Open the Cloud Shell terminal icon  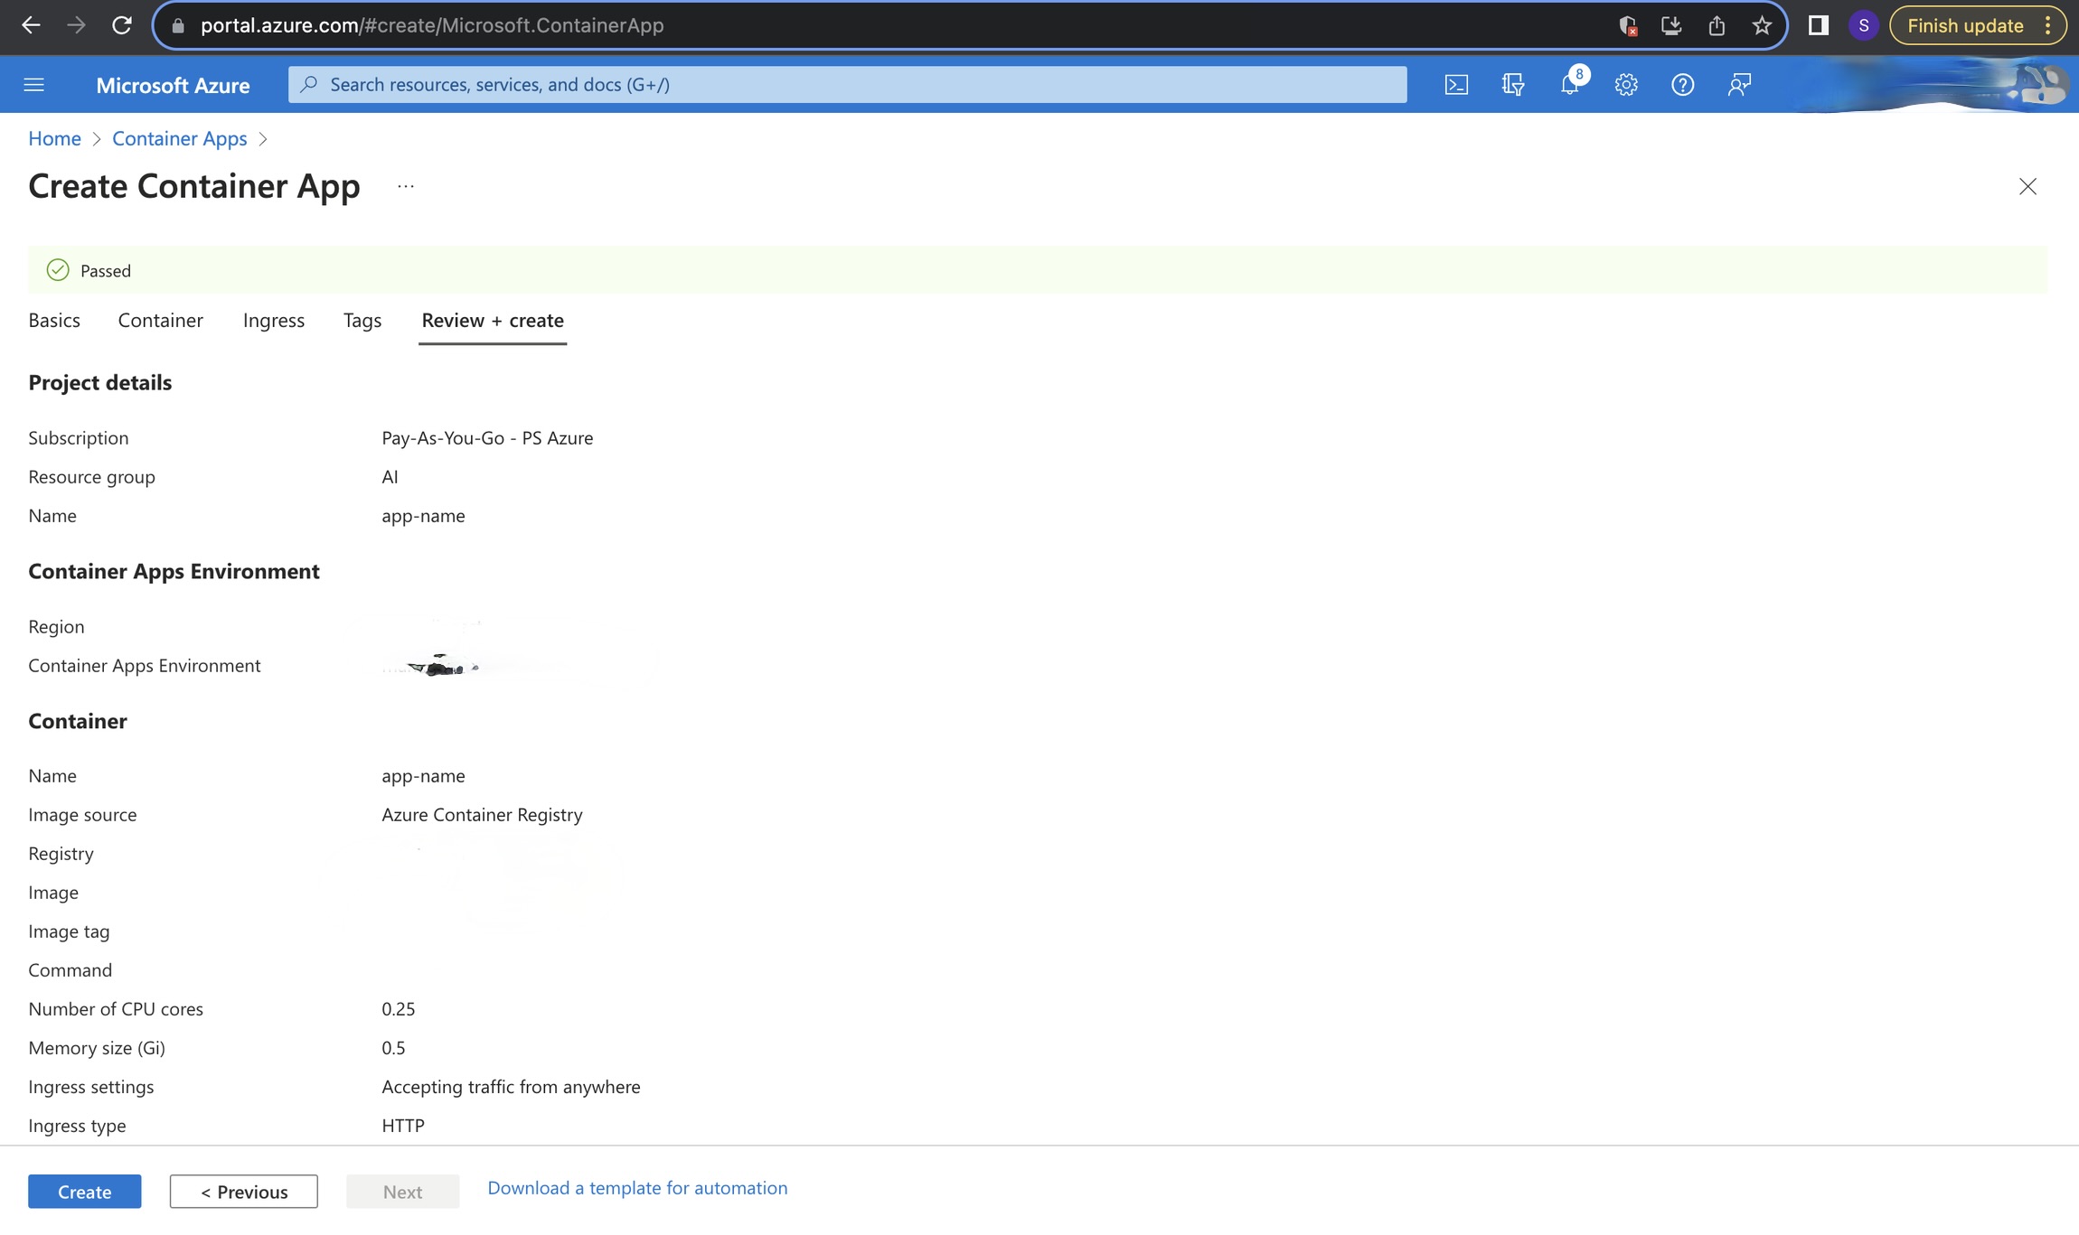tap(1456, 84)
